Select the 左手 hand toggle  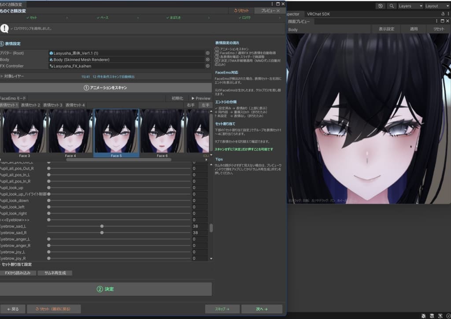[205, 105]
